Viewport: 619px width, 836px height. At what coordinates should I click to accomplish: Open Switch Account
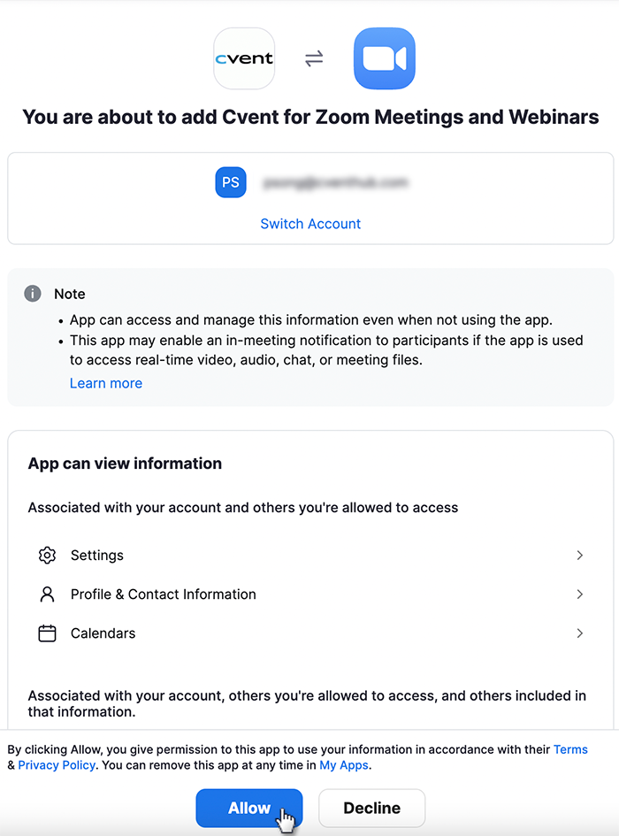click(x=310, y=224)
